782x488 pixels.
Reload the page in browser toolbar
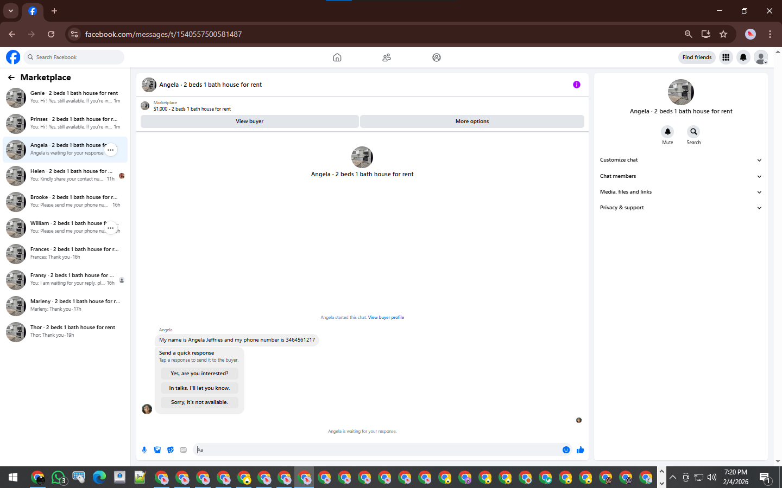pyautogui.click(x=51, y=34)
